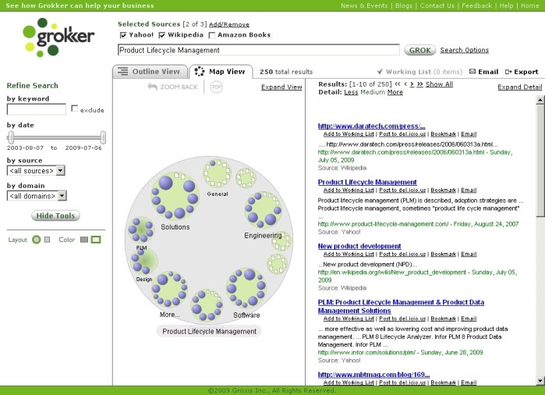This screenshot has height=395, width=545.
Task: Click Add to Working List under daratech result
Action: point(349,134)
